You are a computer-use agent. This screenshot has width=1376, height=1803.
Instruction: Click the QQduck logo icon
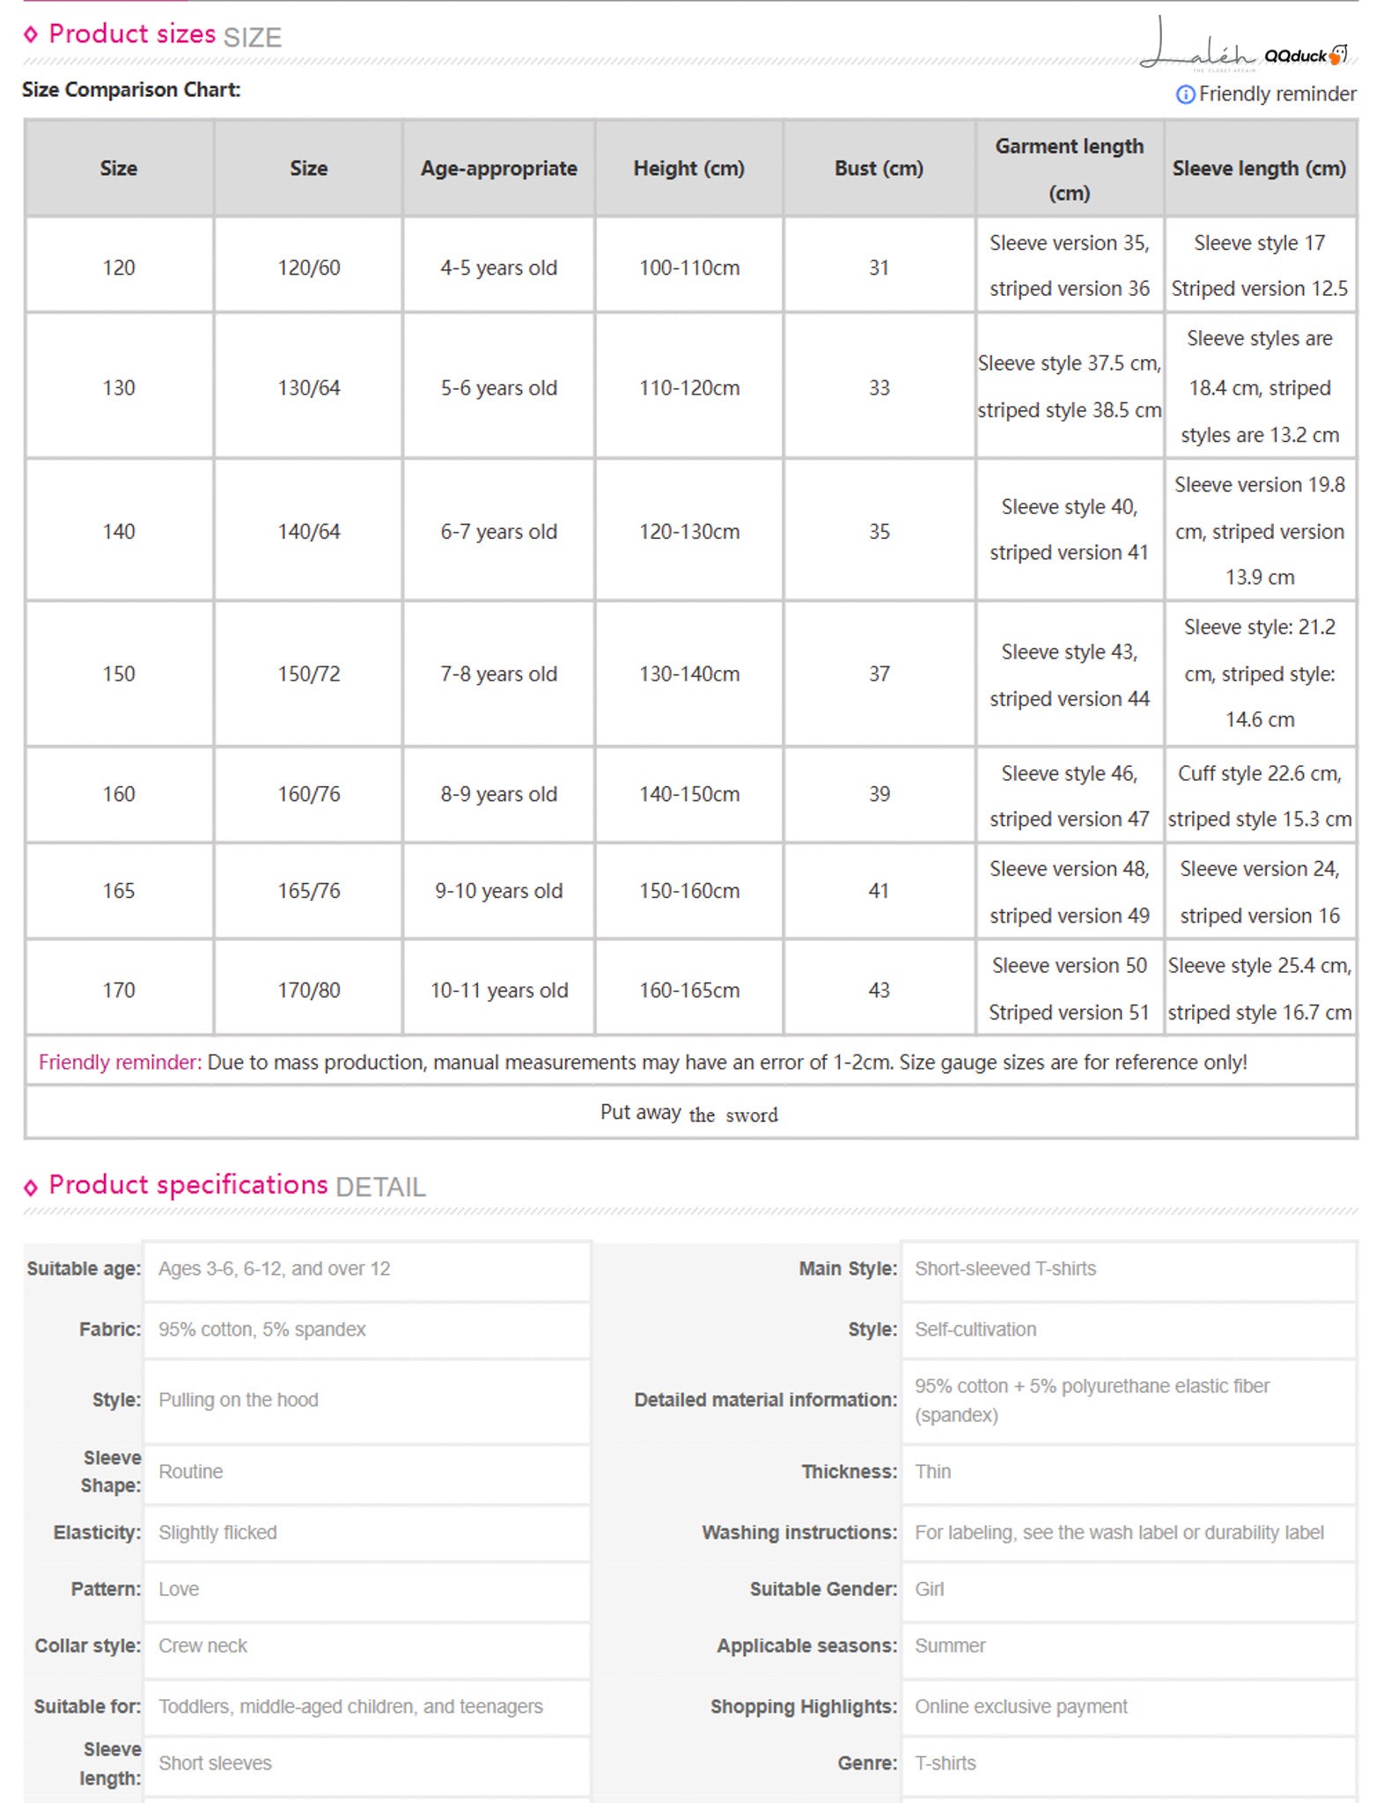coord(1306,55)
